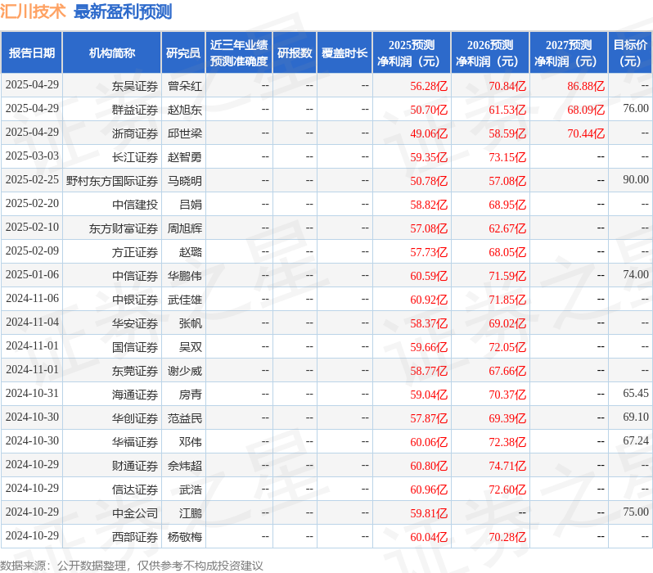The image size is (653, 573).
Task: Click target price 74.00
Action: (636, 274)
